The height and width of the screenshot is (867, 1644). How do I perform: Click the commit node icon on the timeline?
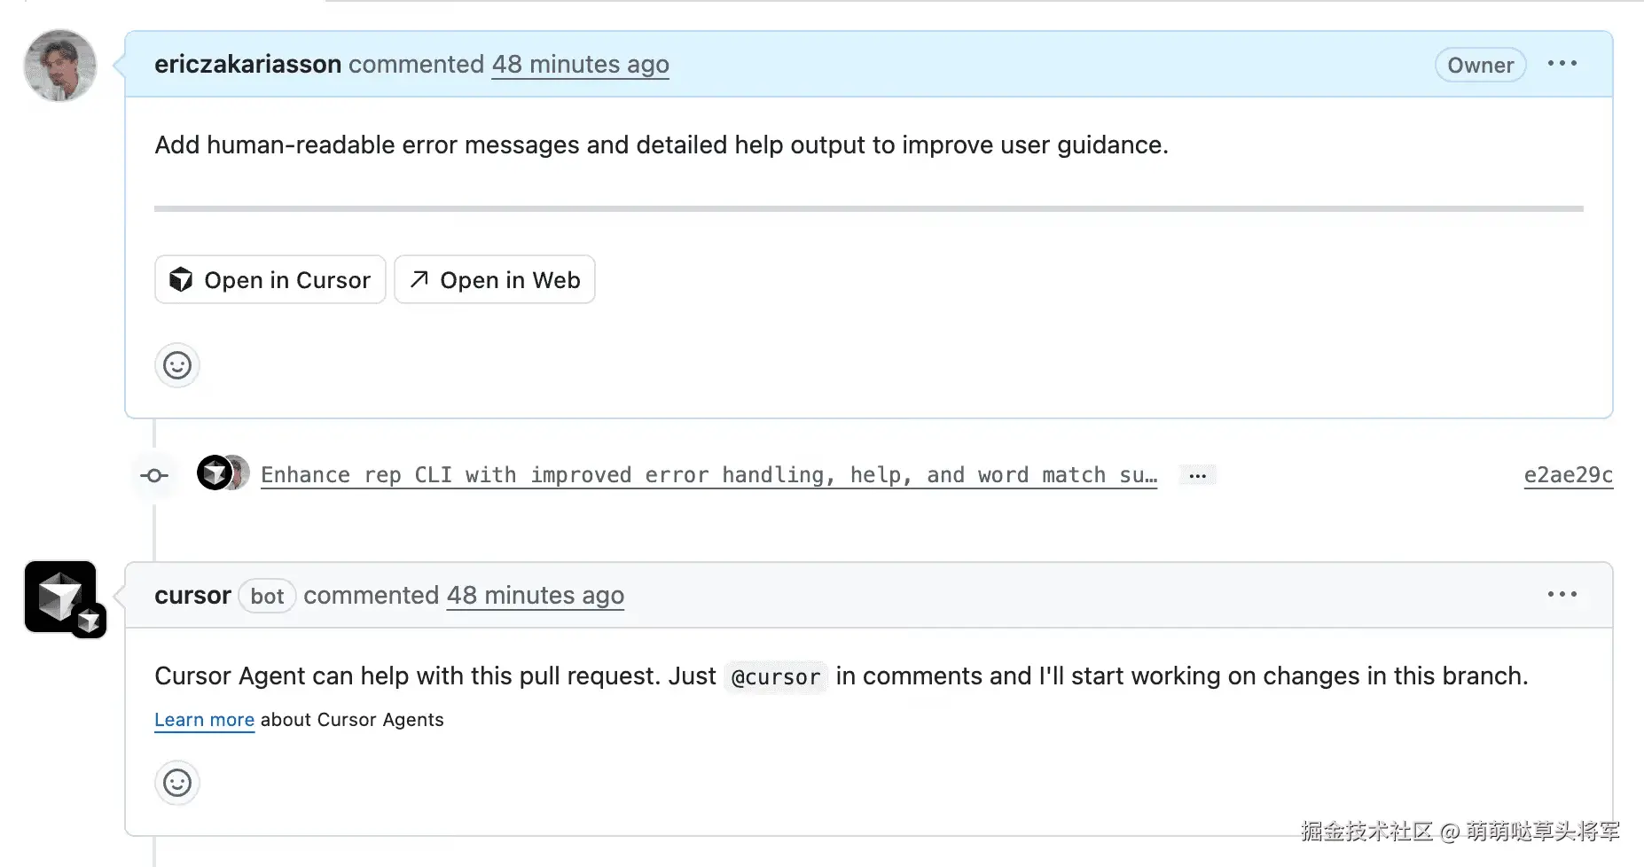click(x=153, y=475)
